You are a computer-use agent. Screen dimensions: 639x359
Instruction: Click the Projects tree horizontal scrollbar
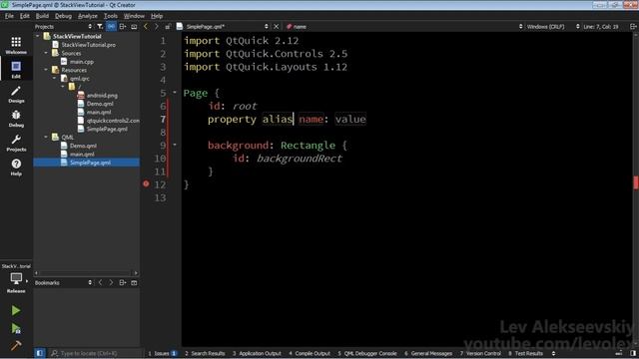(86, 272)
